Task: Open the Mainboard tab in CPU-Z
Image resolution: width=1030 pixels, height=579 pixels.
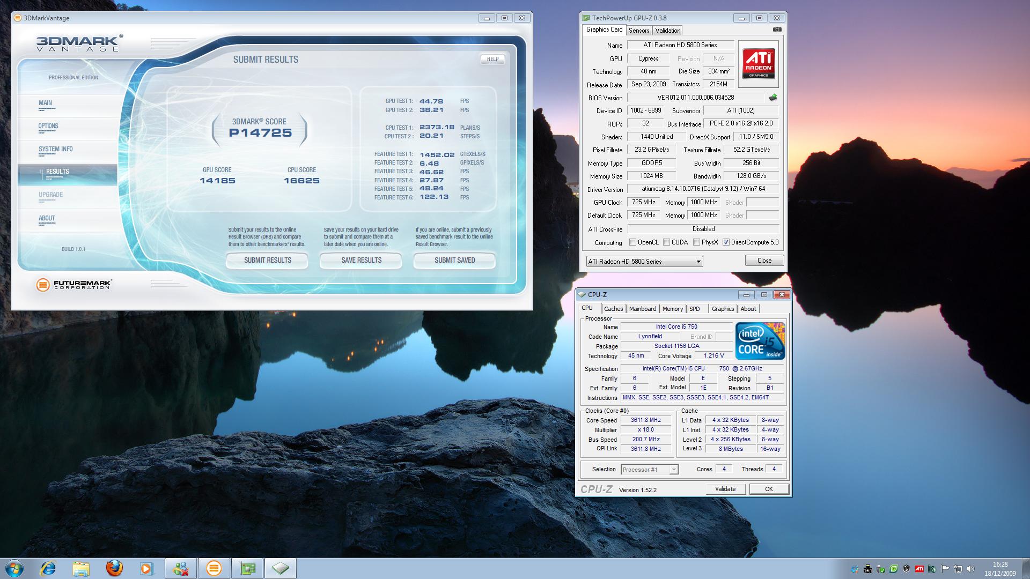Action: tap(643, 309)
